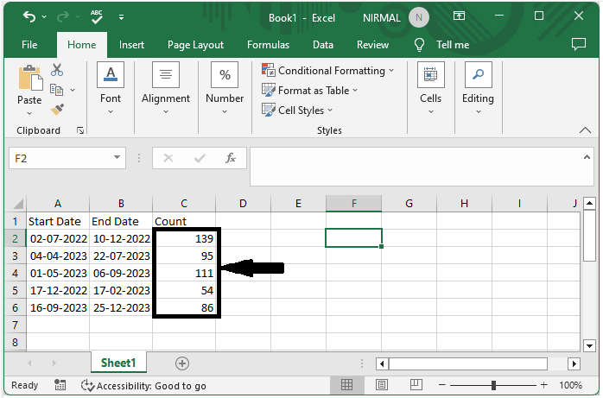
Task: Add a new sheet with plus icon
Action: (181, 363)
